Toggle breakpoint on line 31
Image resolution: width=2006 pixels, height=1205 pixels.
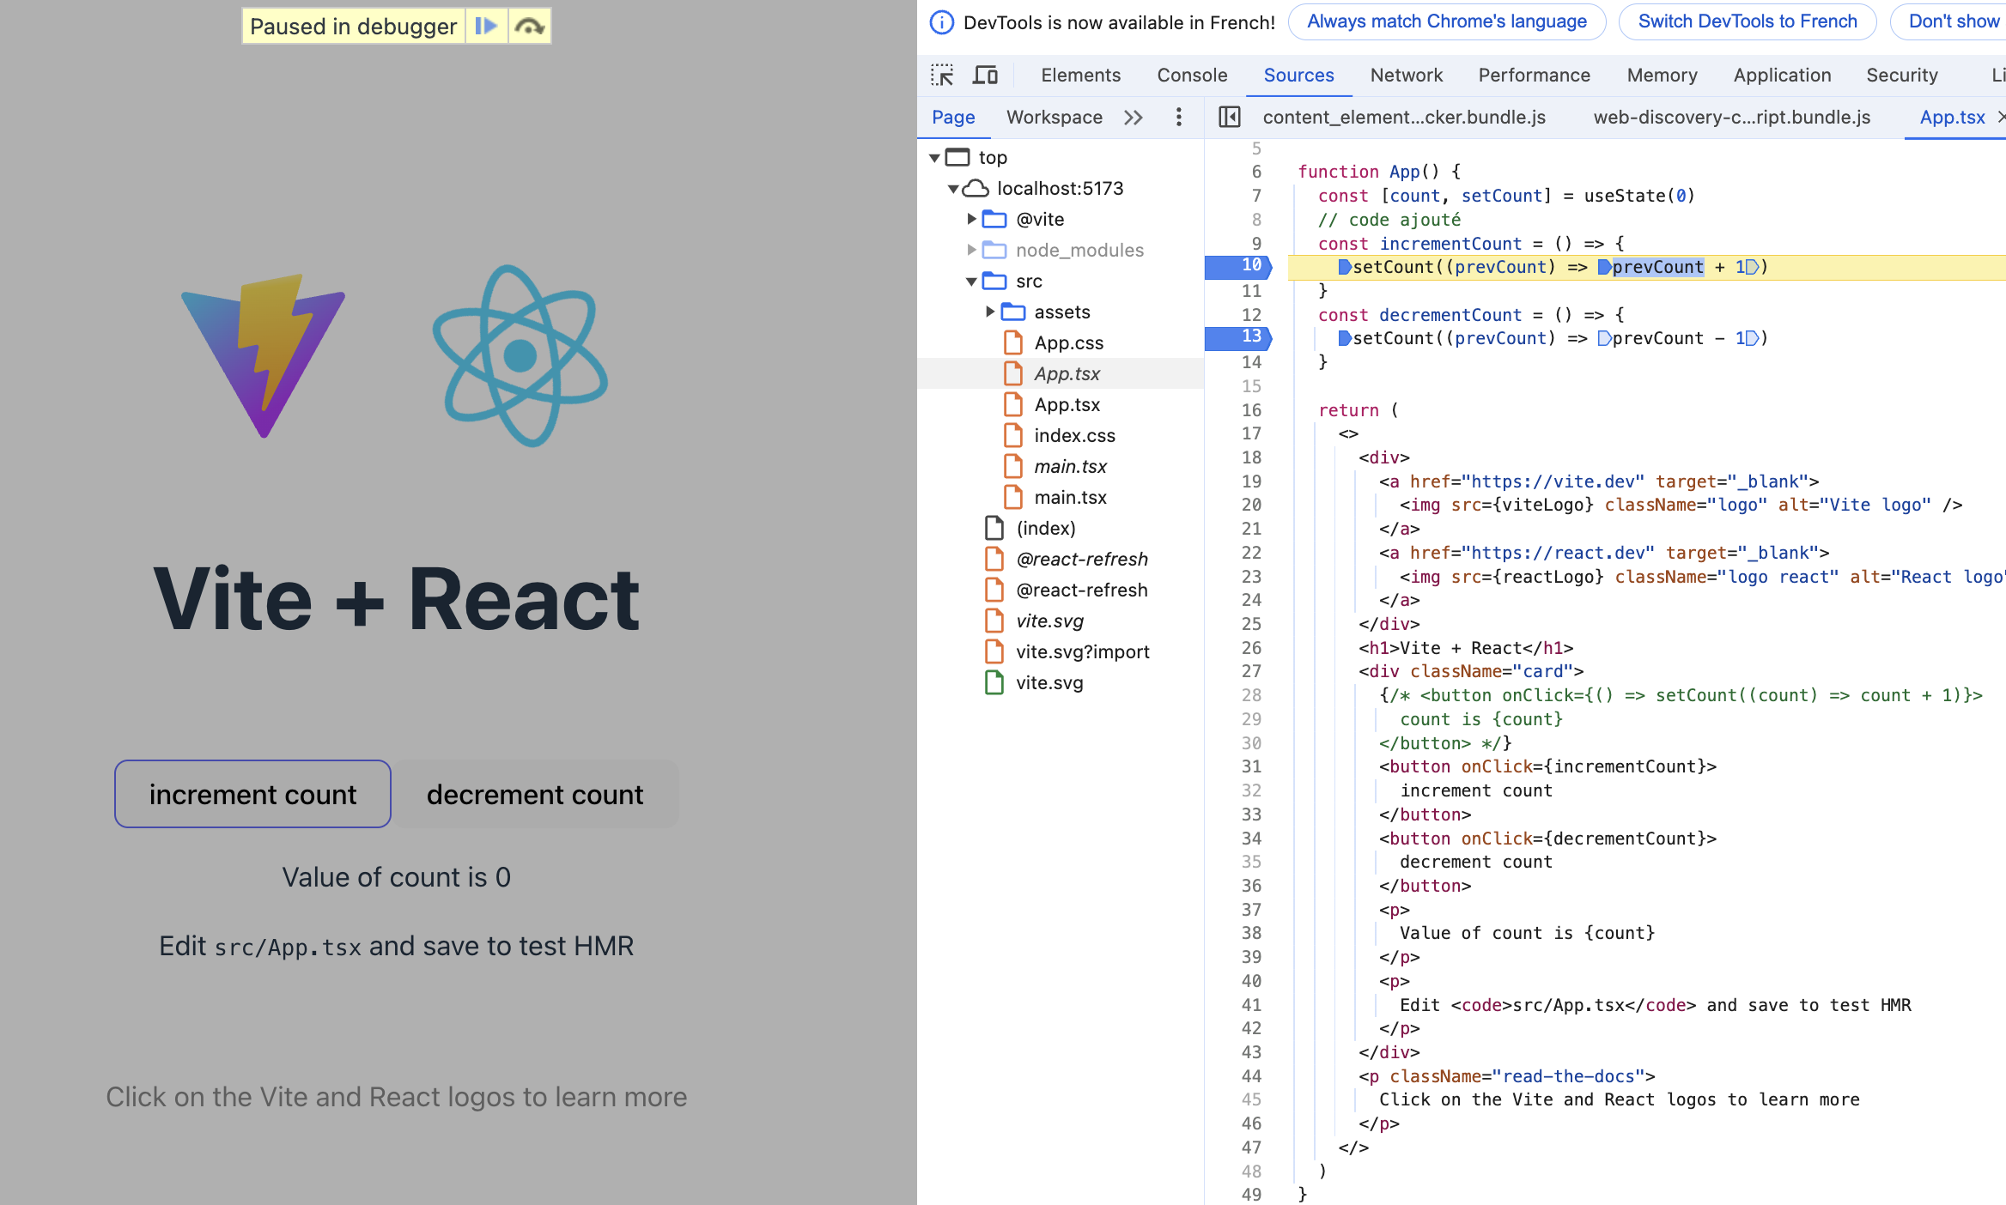click(1251, 766)
